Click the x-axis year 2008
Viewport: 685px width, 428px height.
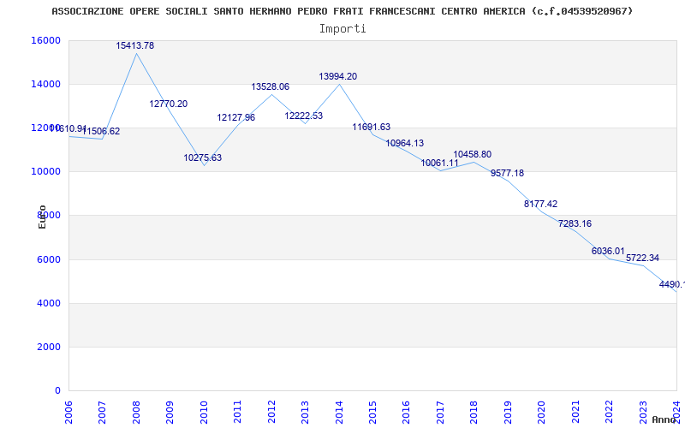[136, 411]
